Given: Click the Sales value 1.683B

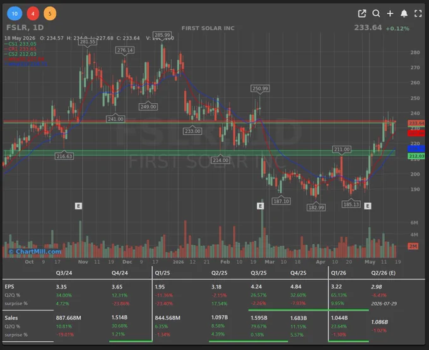Looking at the screenshot, I should click(298, 318).
